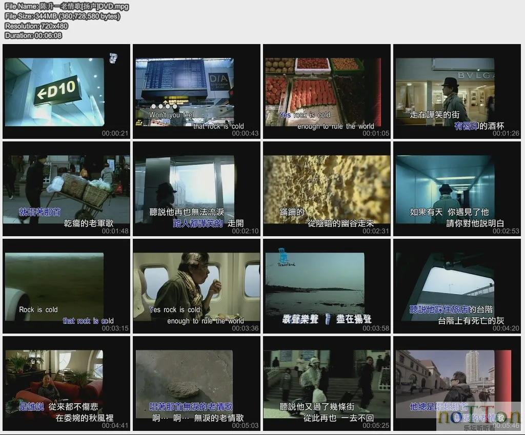Select the cart puller thumbnail at 00:01:48
Image resolution: width=525 pixels, height=435 pixels.
[66, 189]
